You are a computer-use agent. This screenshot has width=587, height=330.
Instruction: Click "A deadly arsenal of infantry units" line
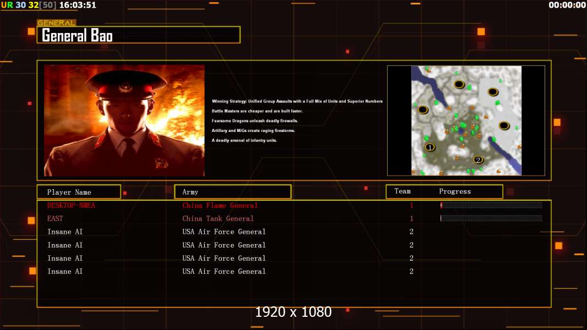244,140
